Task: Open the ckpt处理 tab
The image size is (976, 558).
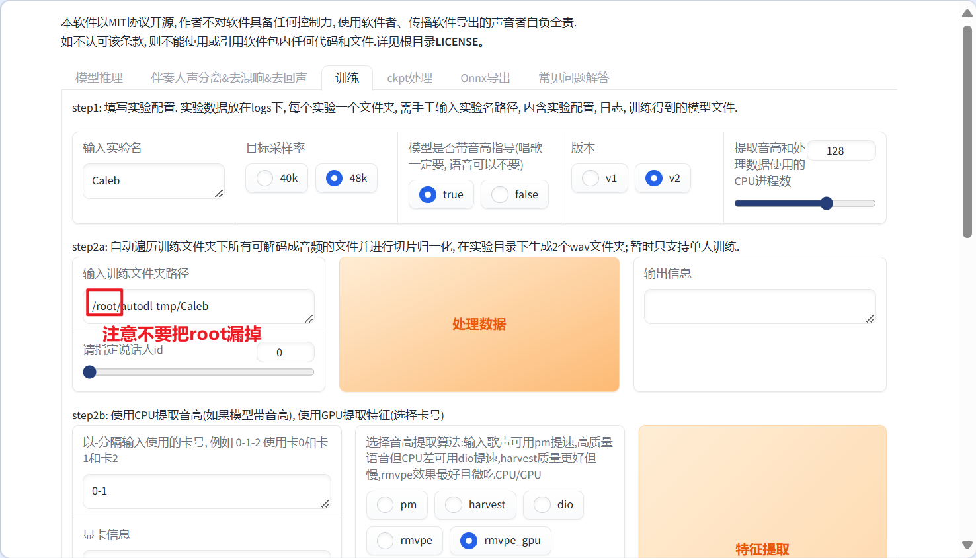Action: (x=409, y=78)
